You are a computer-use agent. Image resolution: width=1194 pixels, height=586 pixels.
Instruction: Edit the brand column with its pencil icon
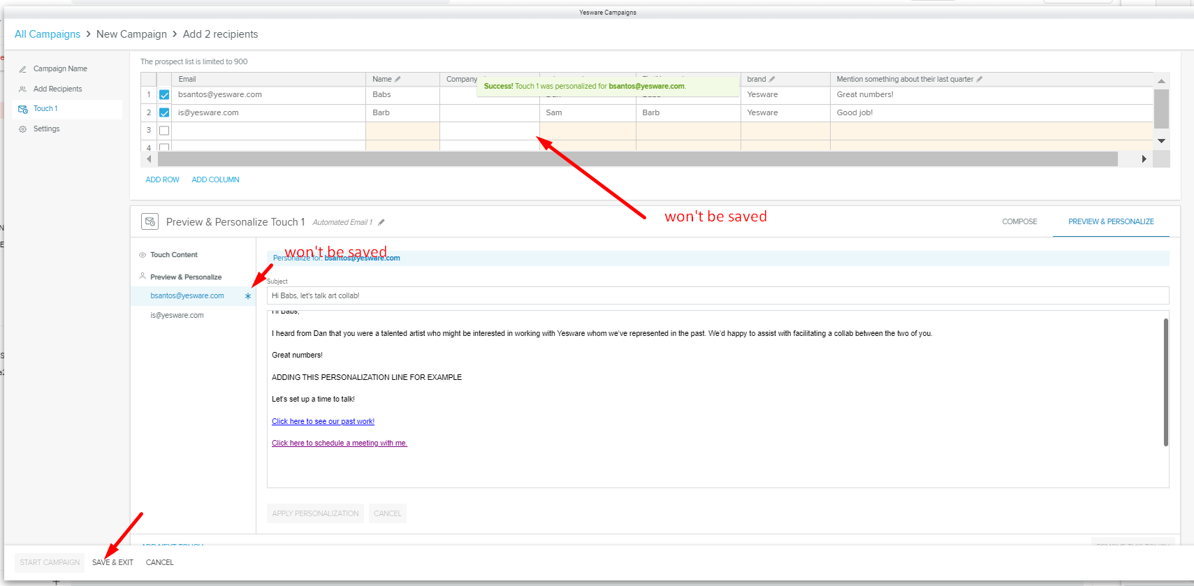pyautogui.click(x=772, y=80)
